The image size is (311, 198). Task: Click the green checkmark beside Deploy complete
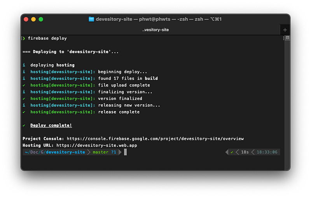24,125
